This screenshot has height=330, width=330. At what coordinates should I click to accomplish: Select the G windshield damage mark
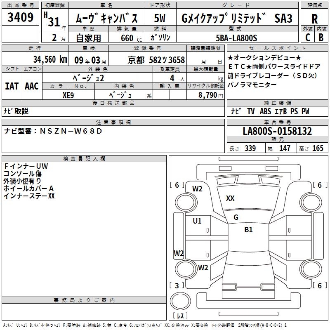(236, 217)
